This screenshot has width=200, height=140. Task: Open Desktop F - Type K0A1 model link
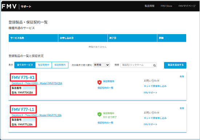(37, 115)
